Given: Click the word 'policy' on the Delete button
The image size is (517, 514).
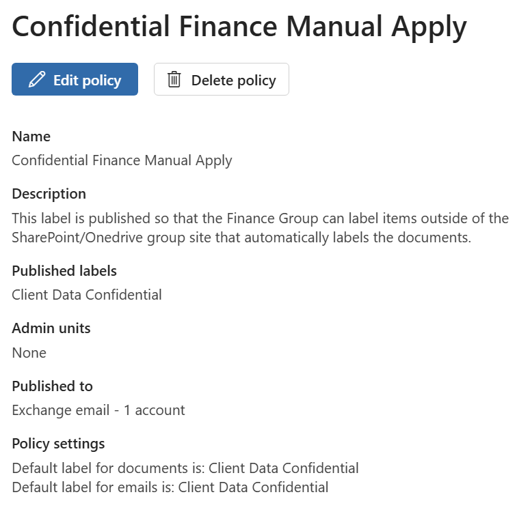Looking at the screenshot, I should pyautogui.click(x=255, y=81).
